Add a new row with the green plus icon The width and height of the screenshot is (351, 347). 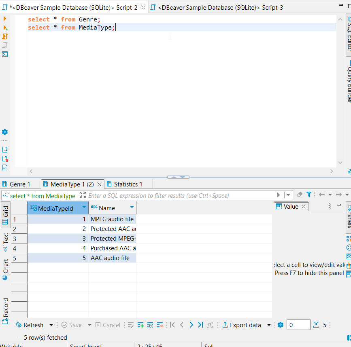tap(140, 325)
